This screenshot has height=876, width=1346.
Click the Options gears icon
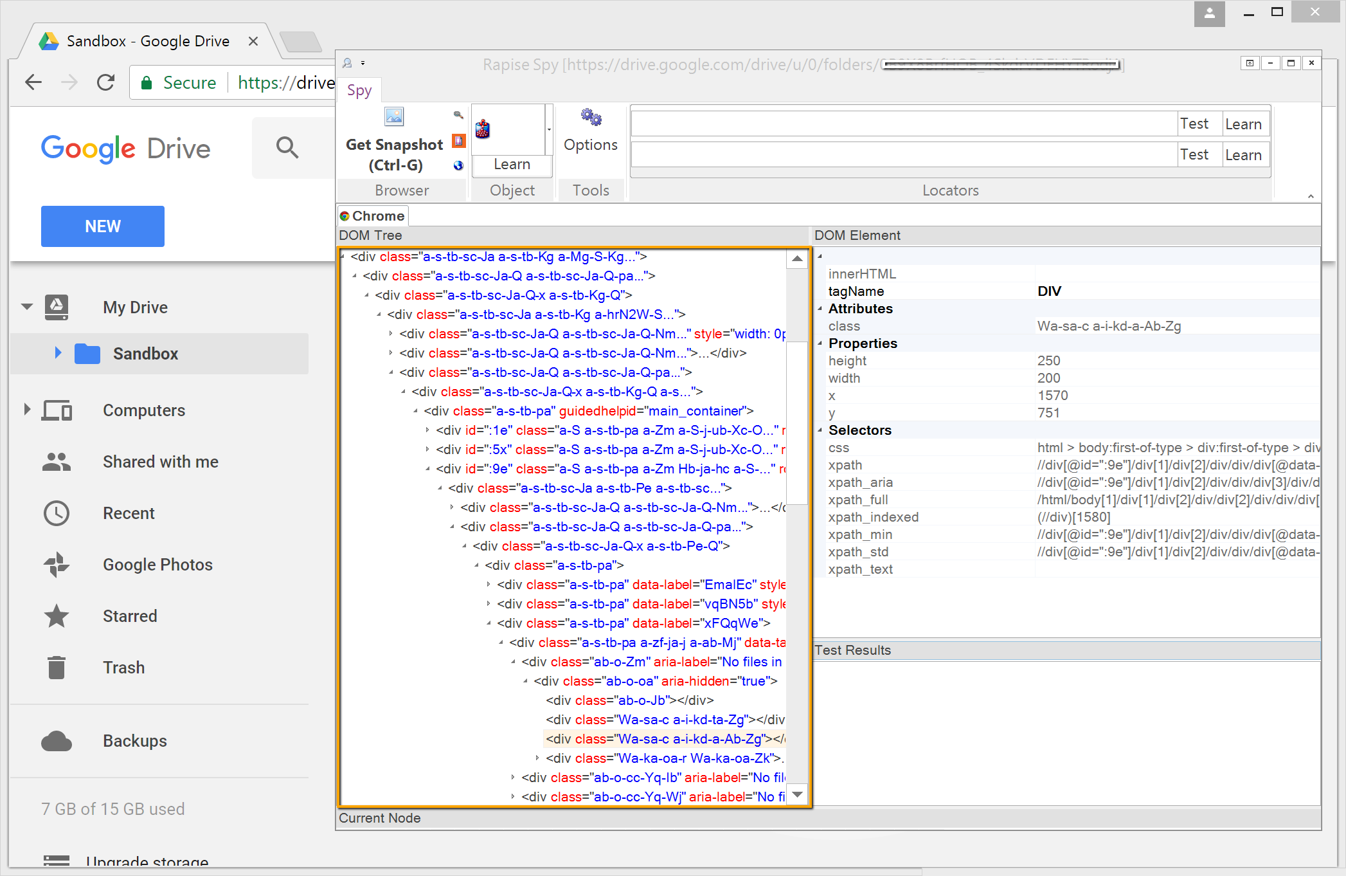(590, 117)
